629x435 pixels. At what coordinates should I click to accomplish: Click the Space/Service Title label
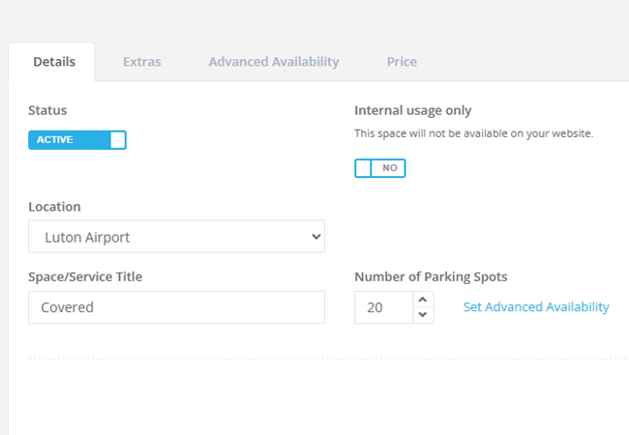pyautogui.click(x=85, y=276)
